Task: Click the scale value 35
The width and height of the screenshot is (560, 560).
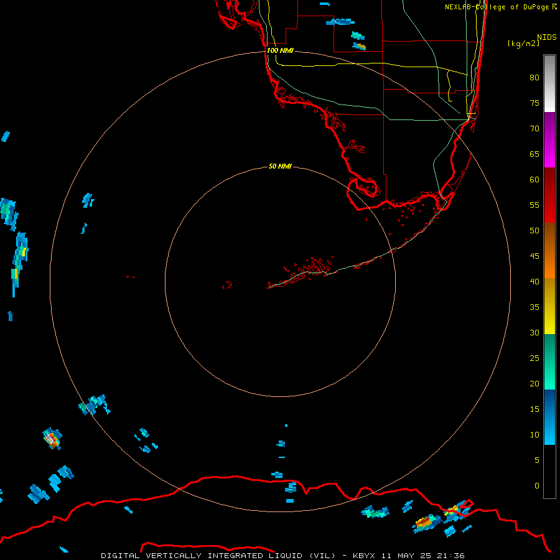Action: [534, 307]
